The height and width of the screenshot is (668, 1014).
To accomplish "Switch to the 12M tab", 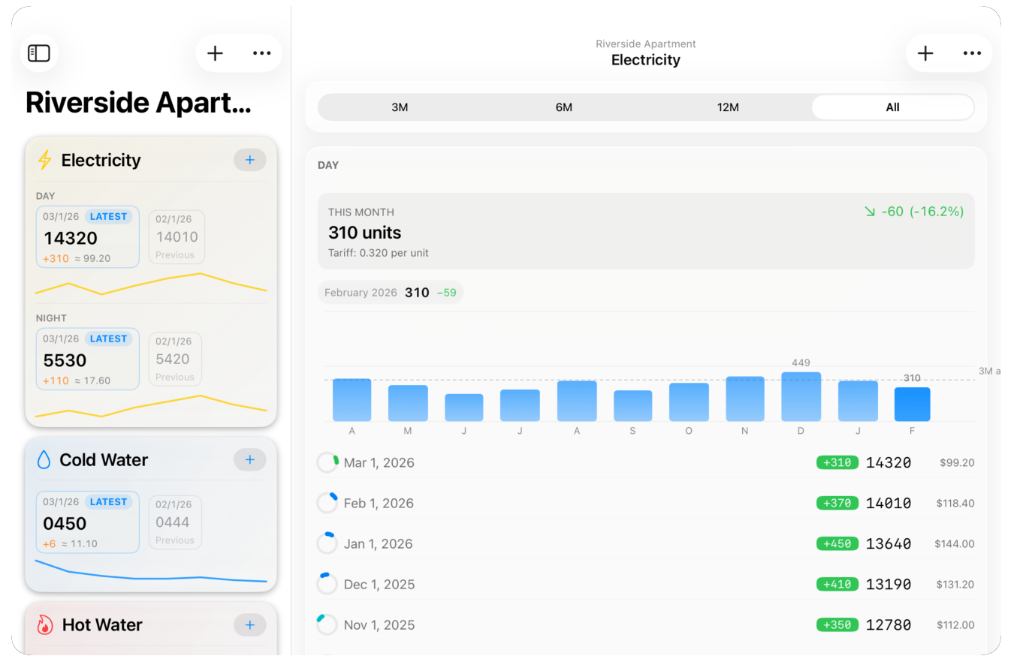I will pos(728,107).
